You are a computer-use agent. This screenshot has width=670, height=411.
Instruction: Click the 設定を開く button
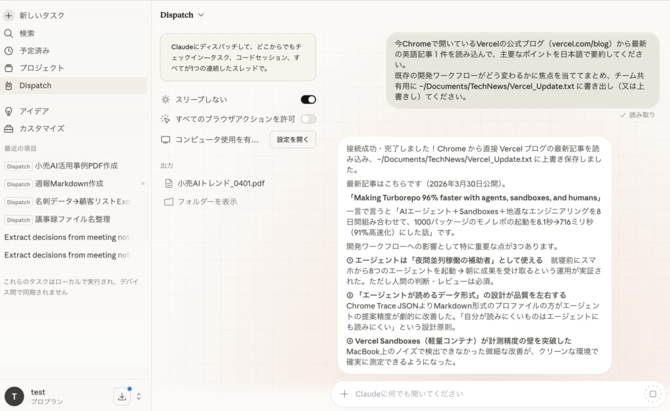tap(292, 139)
